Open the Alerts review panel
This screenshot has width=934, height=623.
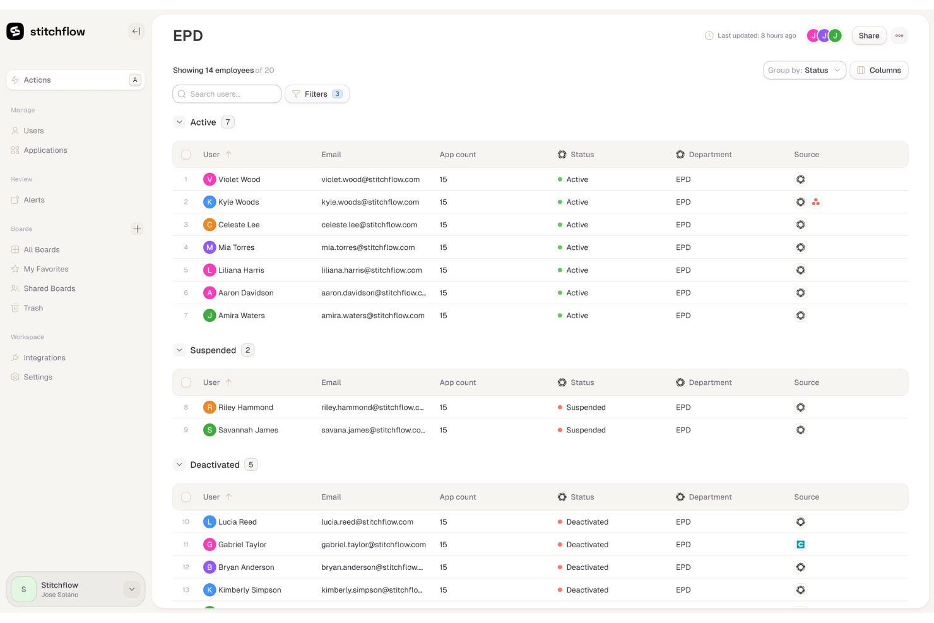35,200
